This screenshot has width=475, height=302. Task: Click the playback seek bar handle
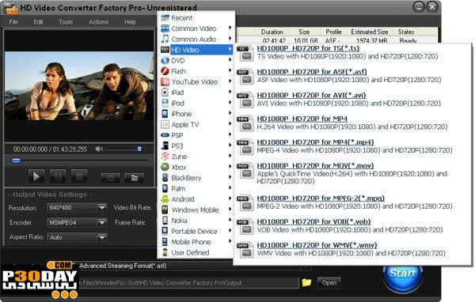click(x=16, y=160)
